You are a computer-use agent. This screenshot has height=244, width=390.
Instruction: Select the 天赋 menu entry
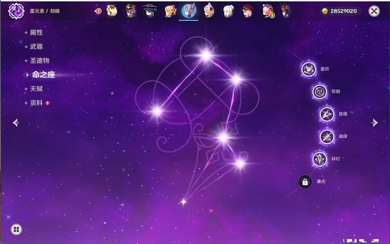pos(36,89)
